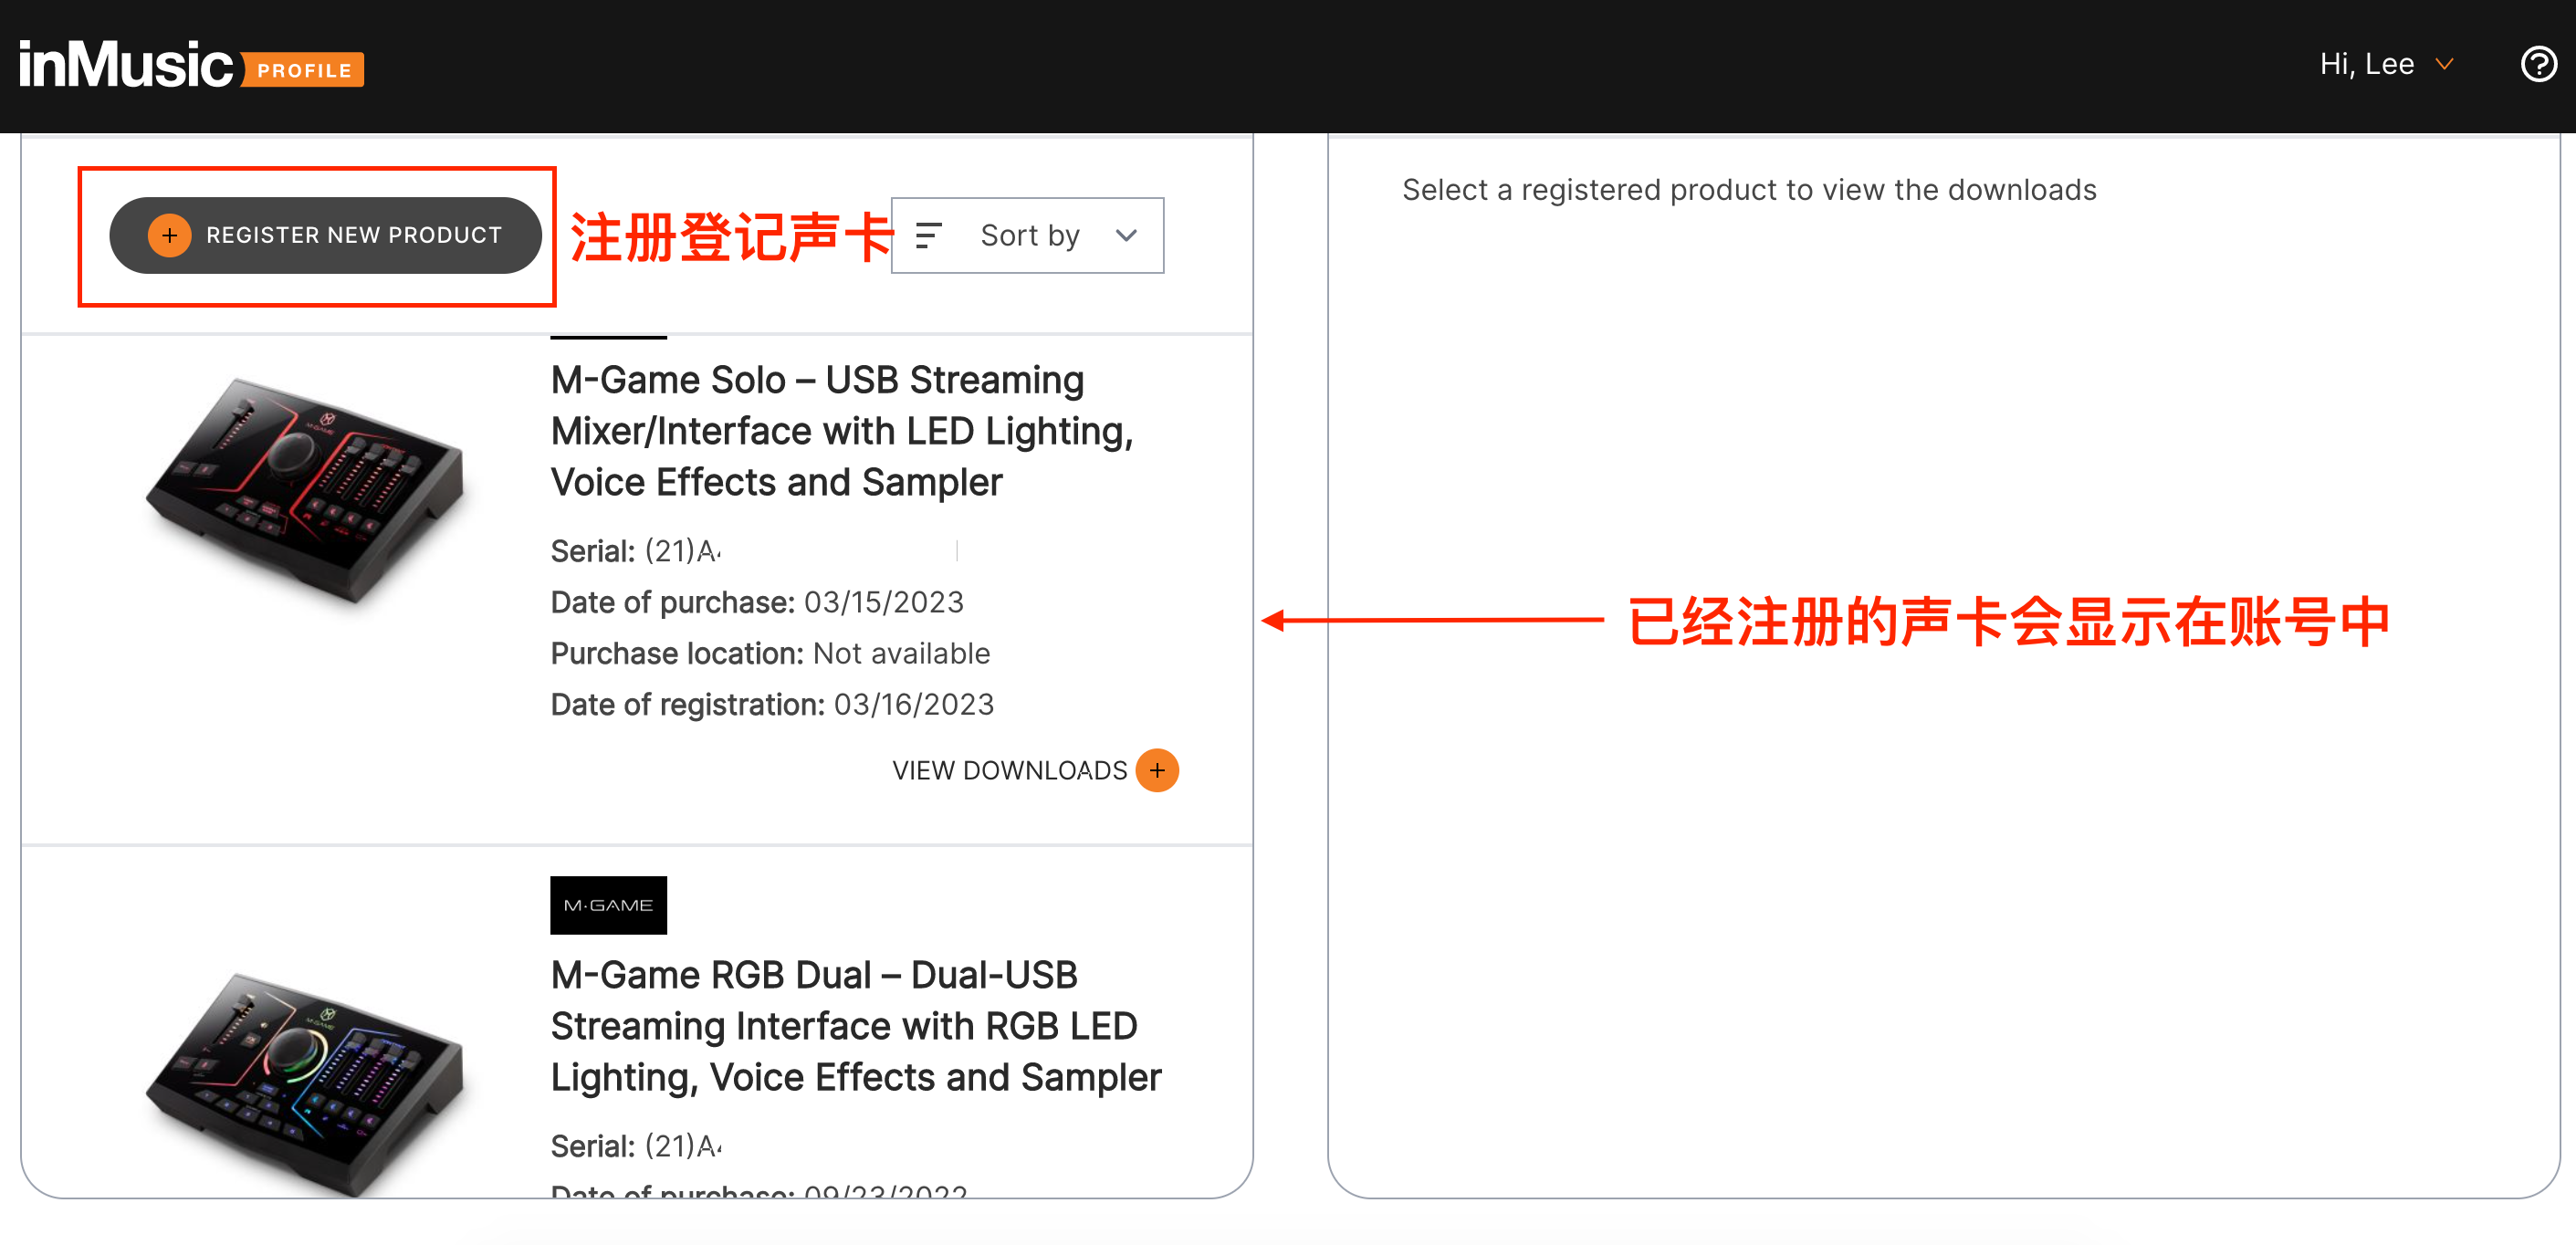
Task: Click the help question mark icon
Action: click(x=2538, y=65)
